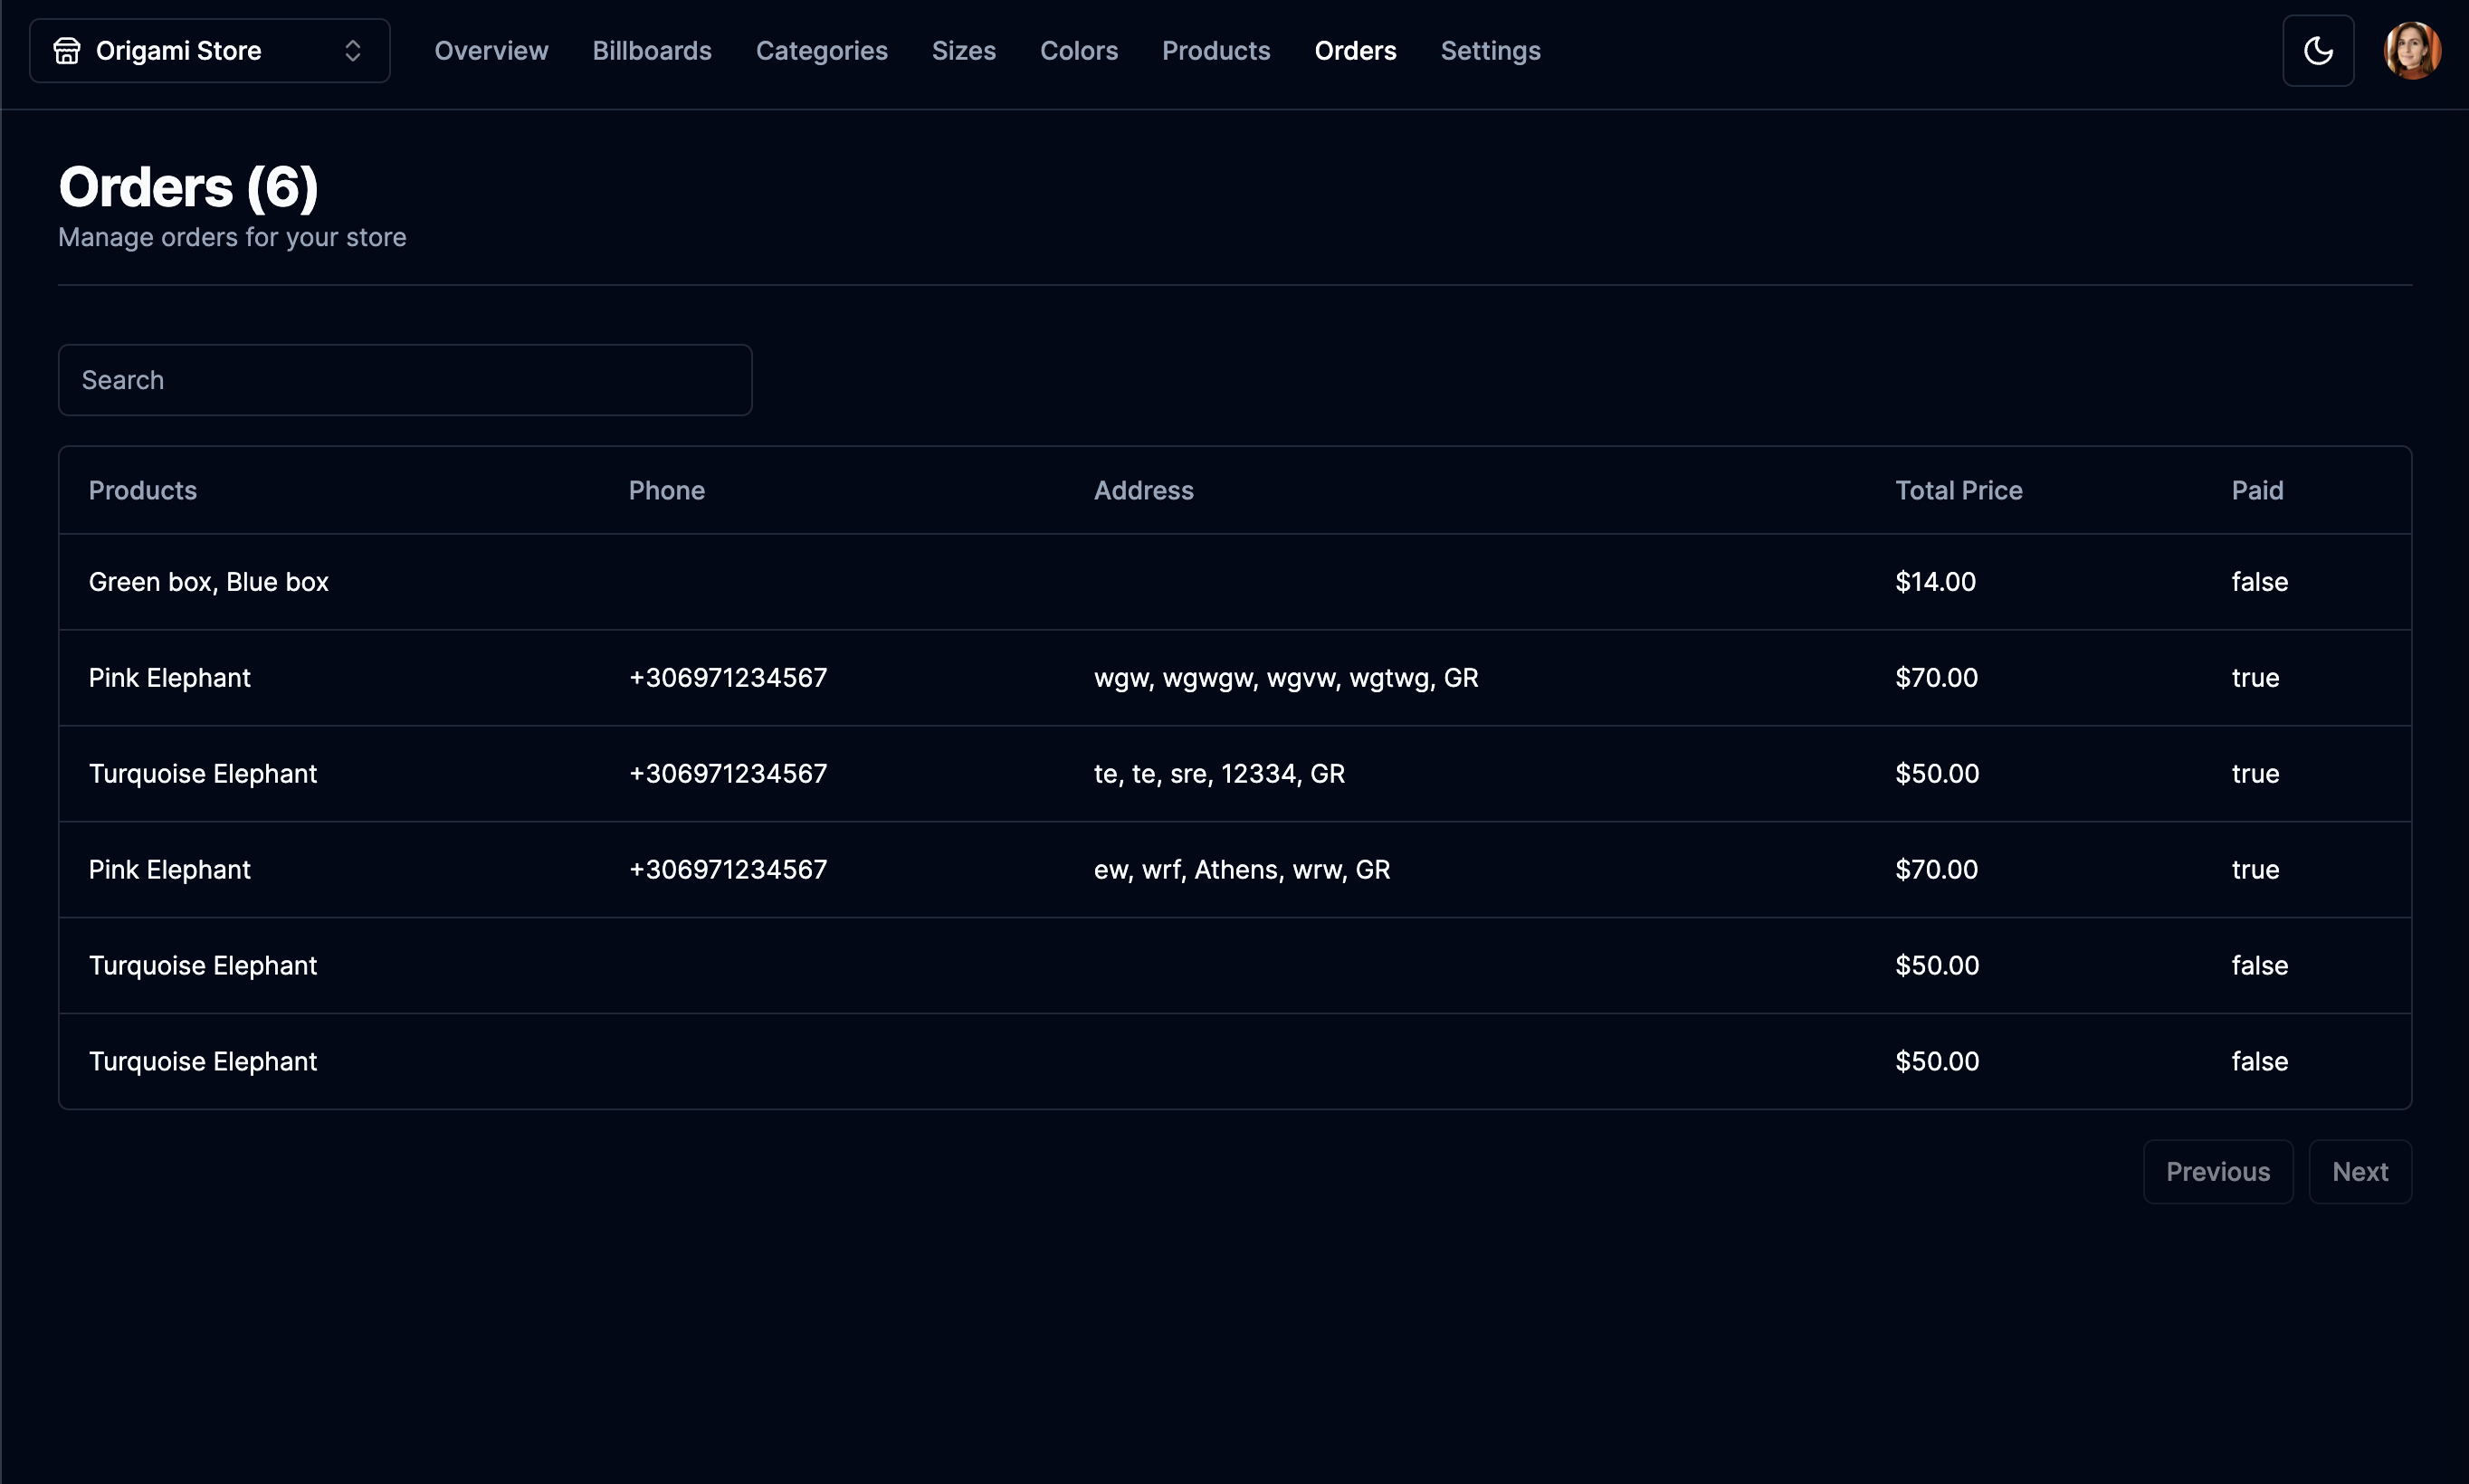Viewport: 2469px width, 1484px height.
Task: Click the store shop icon
Action: [67, 51]
